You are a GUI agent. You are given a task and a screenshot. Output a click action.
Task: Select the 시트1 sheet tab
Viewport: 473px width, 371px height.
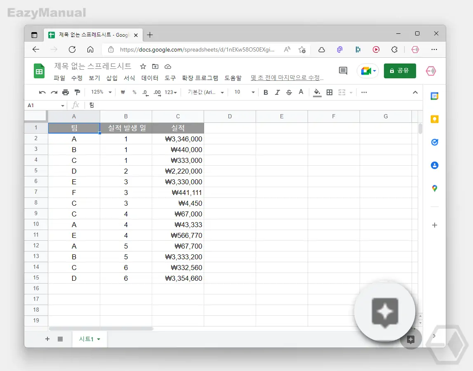click(x=89, y=339)
